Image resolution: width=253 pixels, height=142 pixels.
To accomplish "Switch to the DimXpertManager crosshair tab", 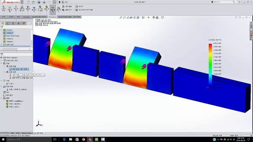I will (x=19, y=23).
